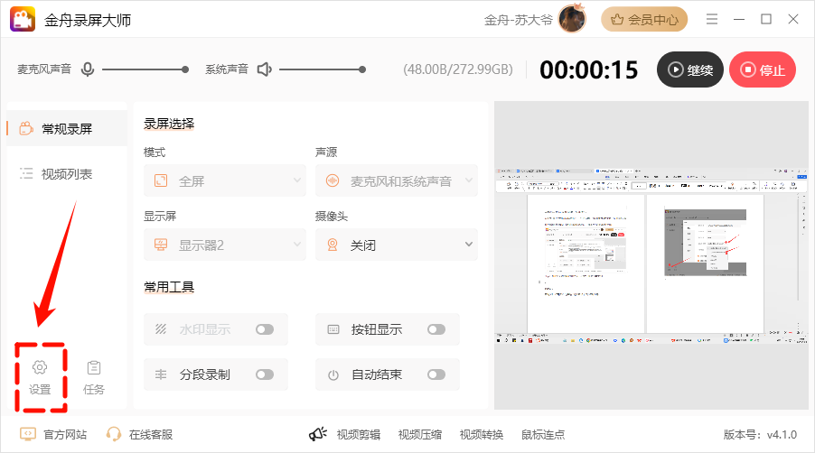Viewport: 815px width, 453px height.
Task: Click the screen recording preview thumbnail
Action: pos(651,255)
